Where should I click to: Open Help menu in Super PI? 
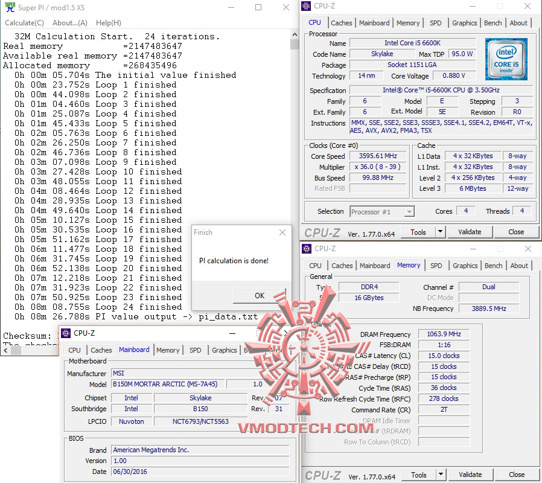[109, 23]
